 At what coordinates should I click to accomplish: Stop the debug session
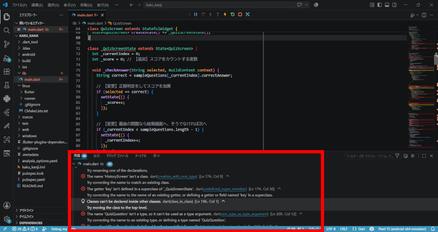coord(240,15)
